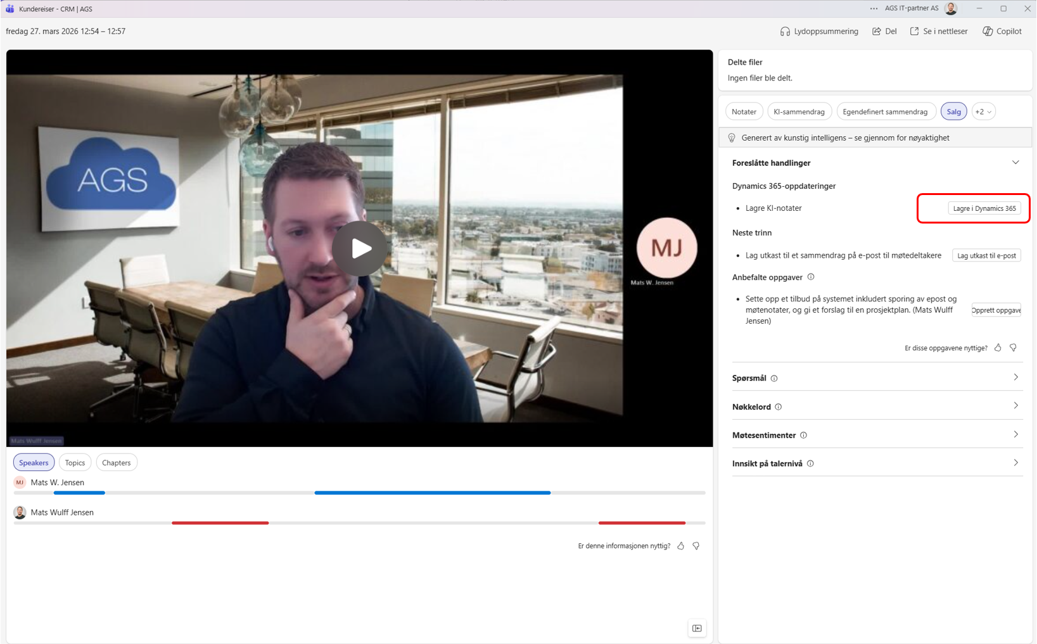Screen dimensions: 1037x644
Task: Click info icon beside Møtesentimenter
Action: 803,435
